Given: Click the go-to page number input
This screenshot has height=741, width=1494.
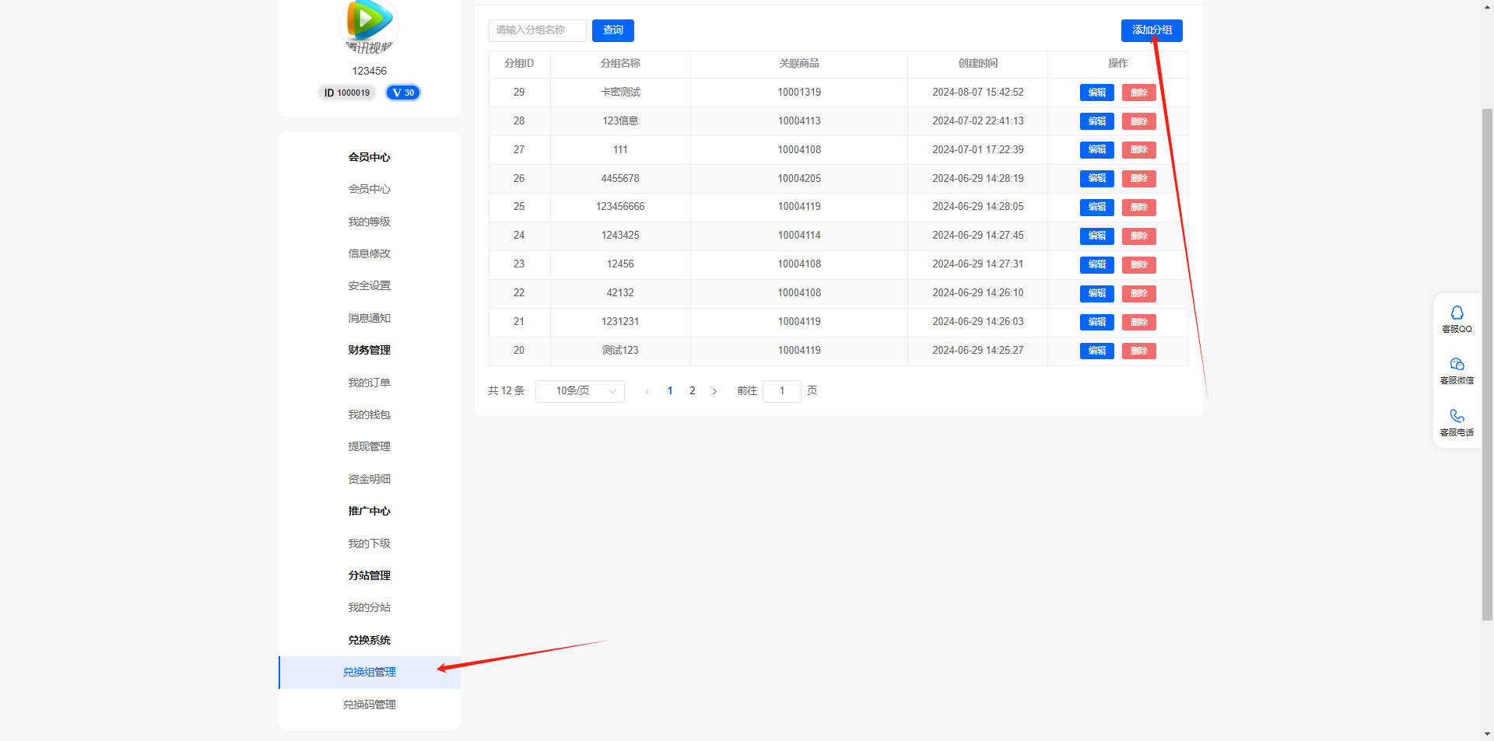Looking at the screenshot, I should [782, 391].
